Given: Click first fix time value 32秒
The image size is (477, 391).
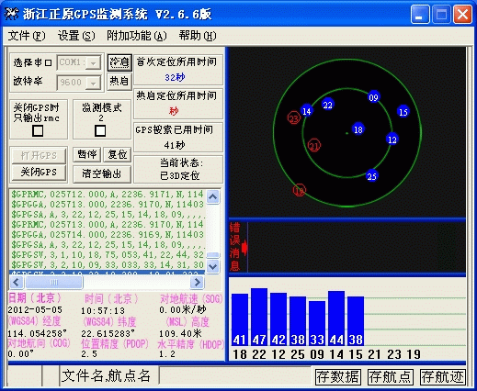Looking at the screenshot, I should pyautogui.click(x=175, y=77).
